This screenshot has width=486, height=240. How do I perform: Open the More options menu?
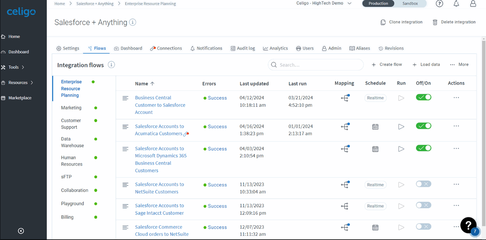(x=459, y=64)
